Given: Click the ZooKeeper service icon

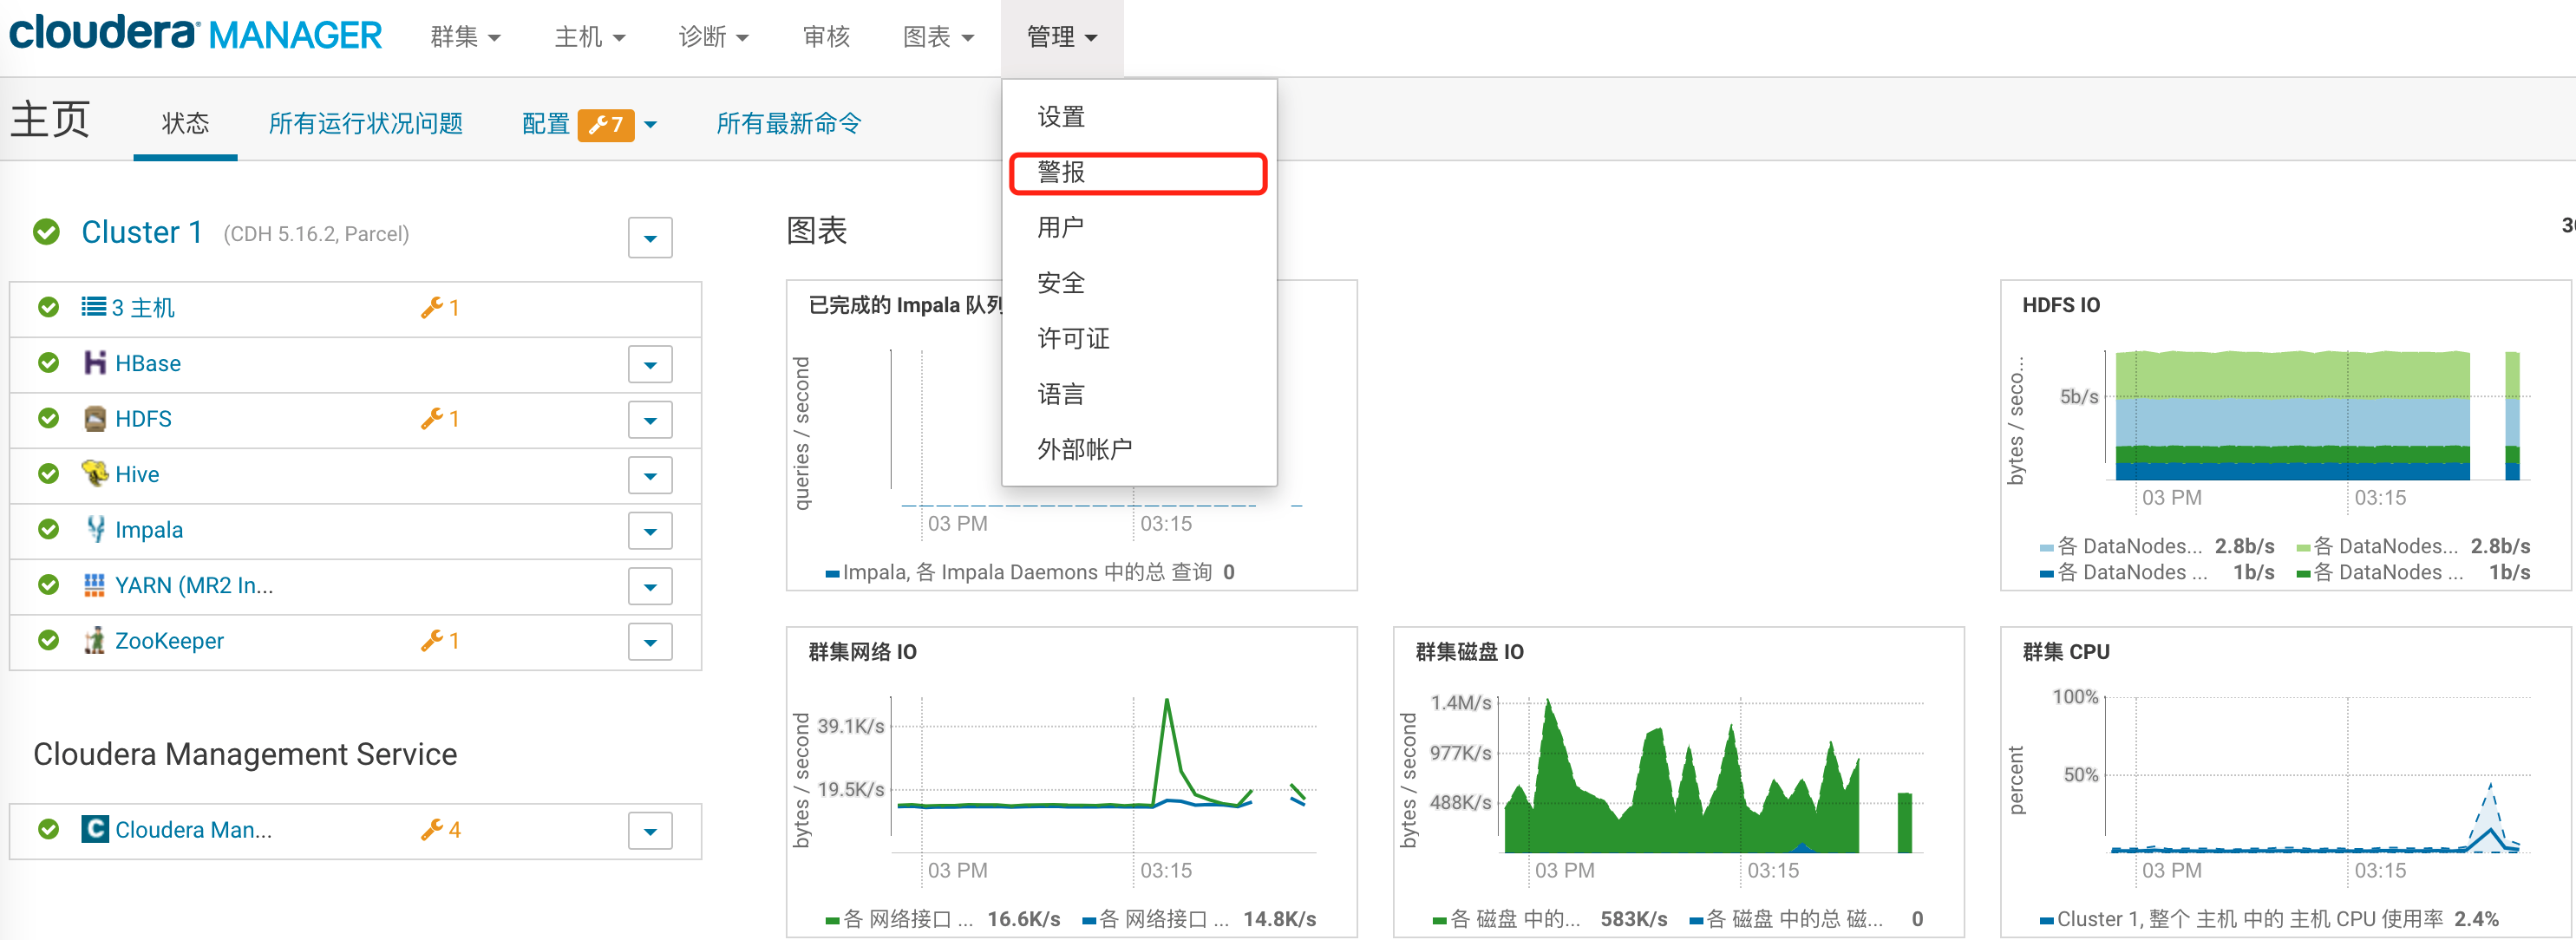Looking at the screenshot, I should click(94, 640).
